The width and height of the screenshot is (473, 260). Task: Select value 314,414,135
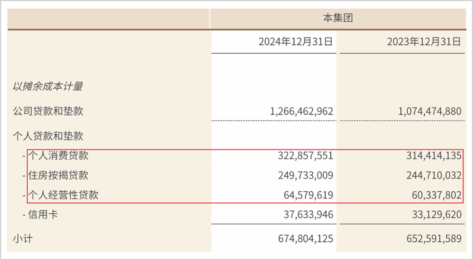(x=434, y=156)
